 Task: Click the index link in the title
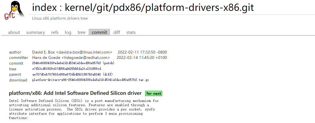click(x=44, y=8)
